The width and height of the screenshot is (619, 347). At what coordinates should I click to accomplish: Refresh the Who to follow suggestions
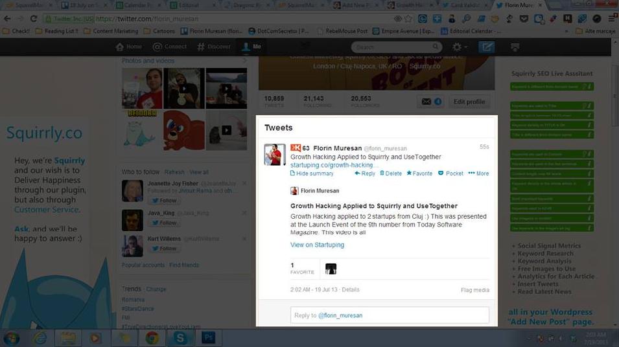(x=174, y=172)
